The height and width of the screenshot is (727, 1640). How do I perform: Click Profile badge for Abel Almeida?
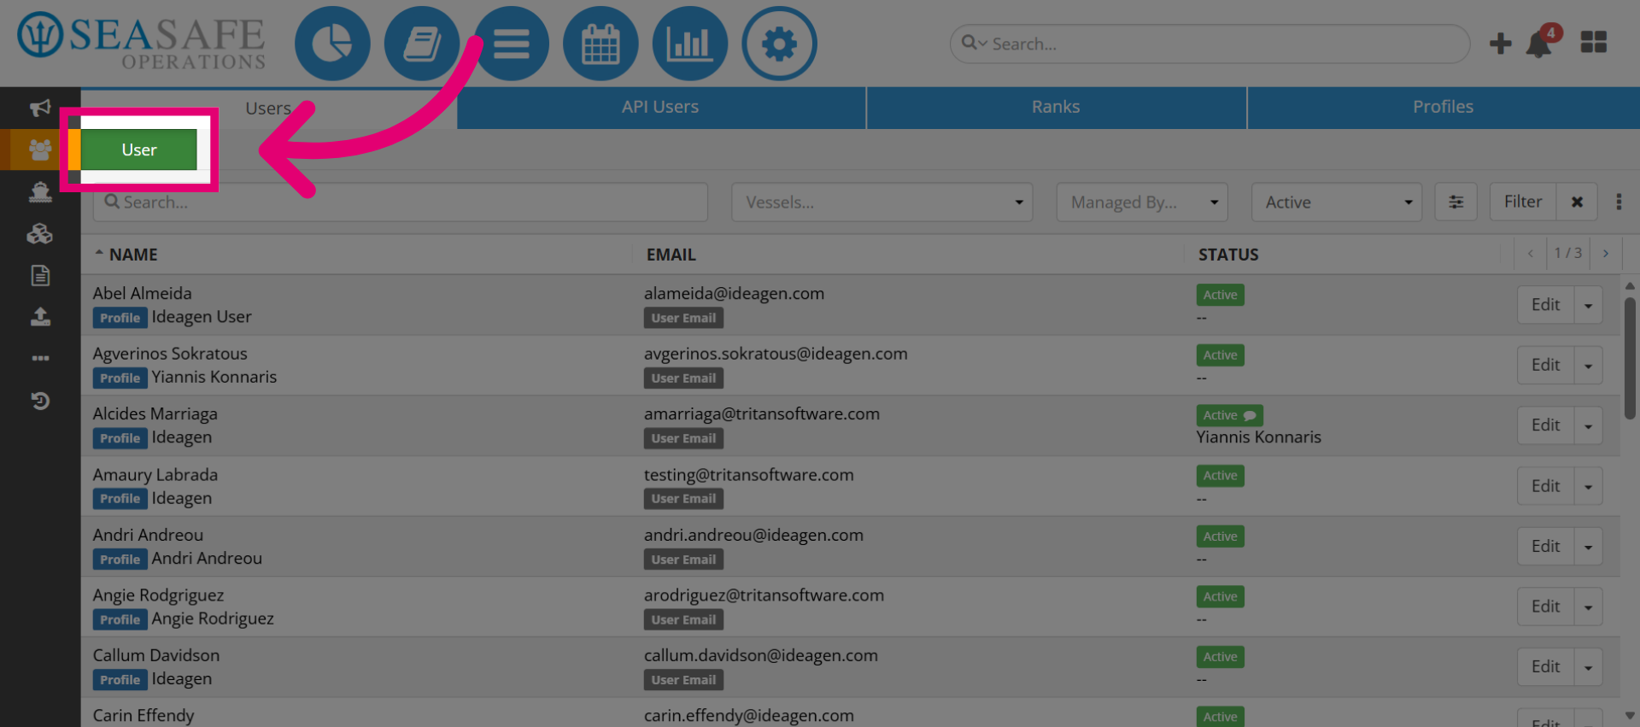[120, 318]
